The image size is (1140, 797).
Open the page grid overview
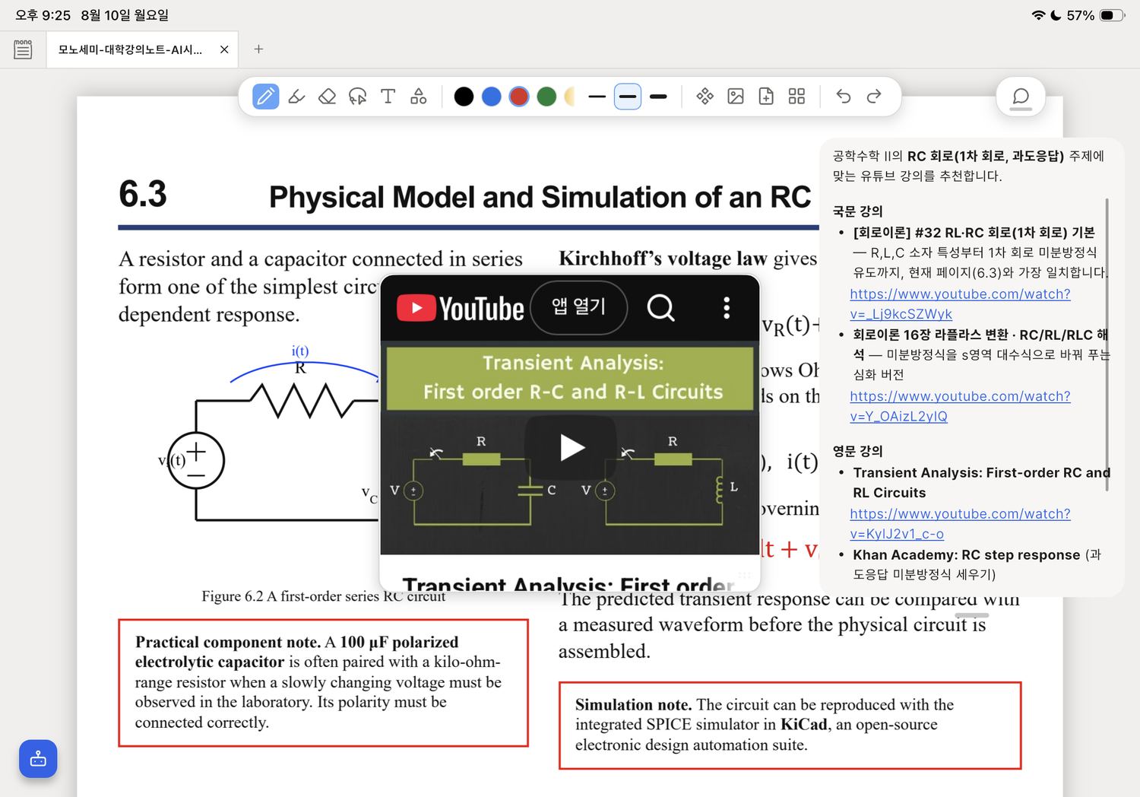796,96
